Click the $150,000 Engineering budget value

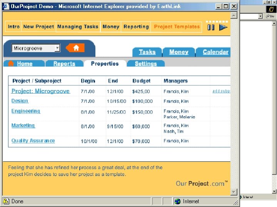click(x=142, y=112)
